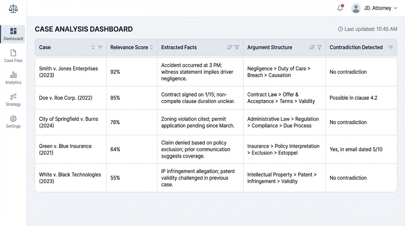405x226 pixels.
Task: Sort the Argument Structure column
Action: tap(312, 47)
